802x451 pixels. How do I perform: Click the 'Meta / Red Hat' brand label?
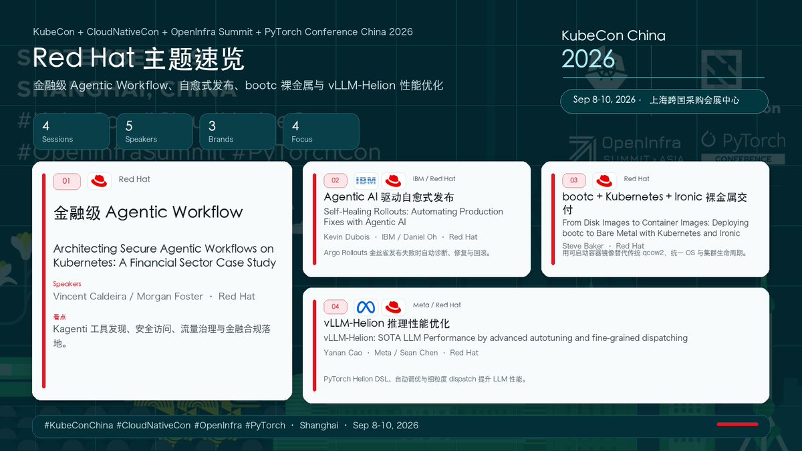(x=437, y=305)
